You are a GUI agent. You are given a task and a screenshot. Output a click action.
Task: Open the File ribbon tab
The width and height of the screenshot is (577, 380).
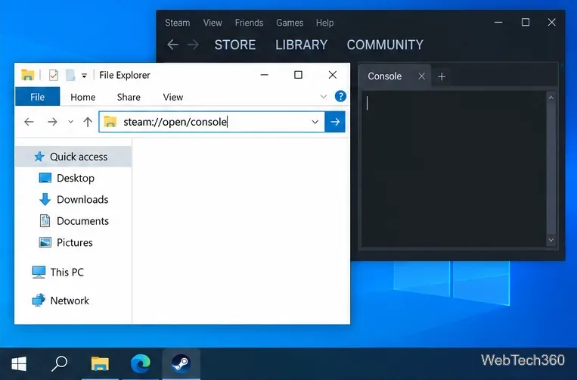coord(38,97)
